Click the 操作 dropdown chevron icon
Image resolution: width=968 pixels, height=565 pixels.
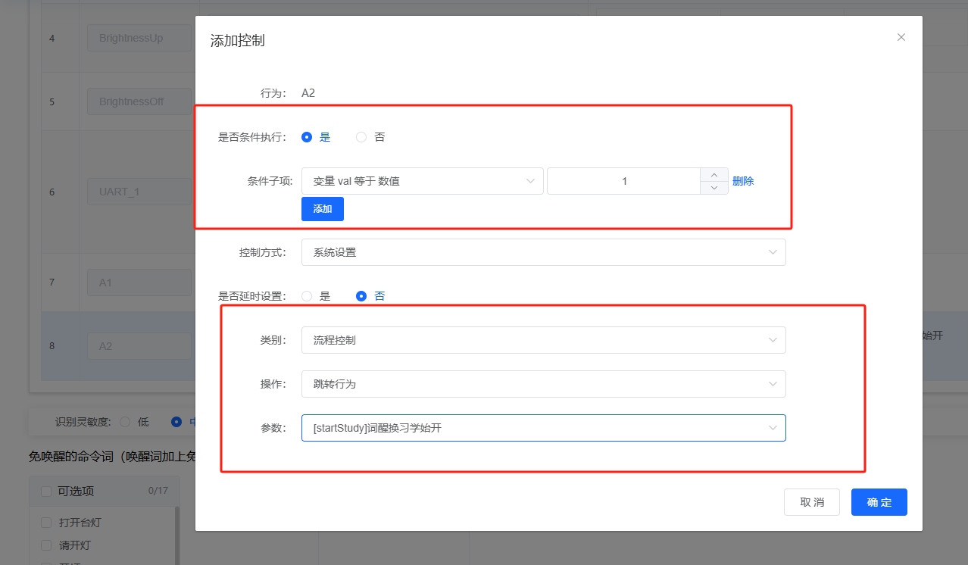773,384
